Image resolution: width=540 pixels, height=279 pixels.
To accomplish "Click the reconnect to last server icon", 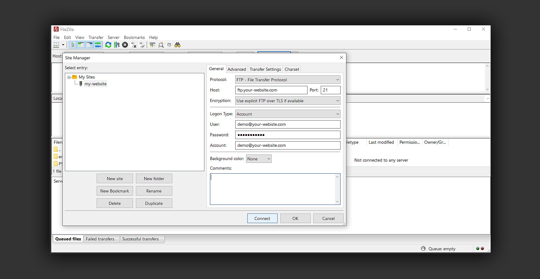I will [x=142, y=45].
